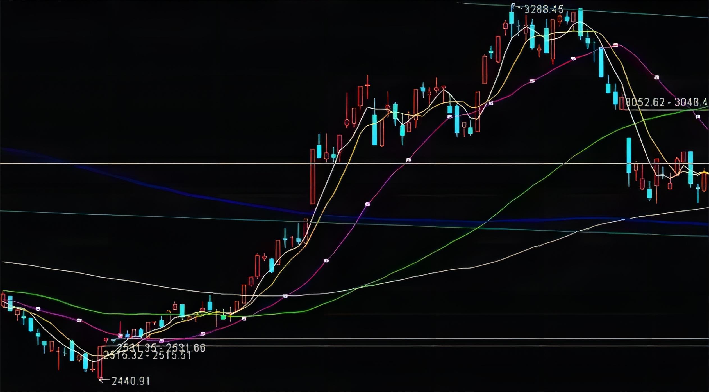Click the large cyan candle below 3052.62 label

629,156
